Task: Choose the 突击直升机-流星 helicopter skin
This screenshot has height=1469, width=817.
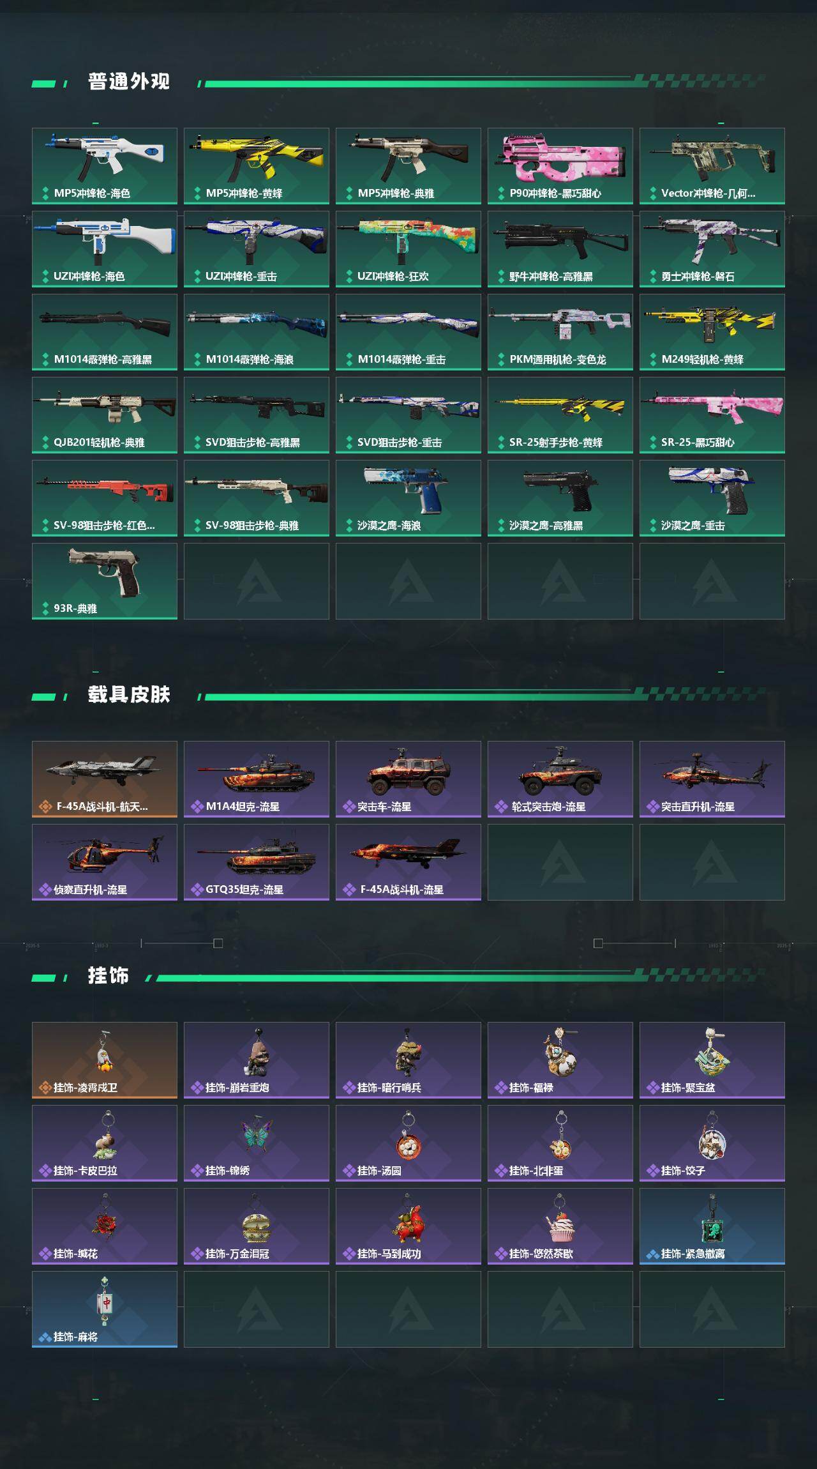Action: coord(712,779)
